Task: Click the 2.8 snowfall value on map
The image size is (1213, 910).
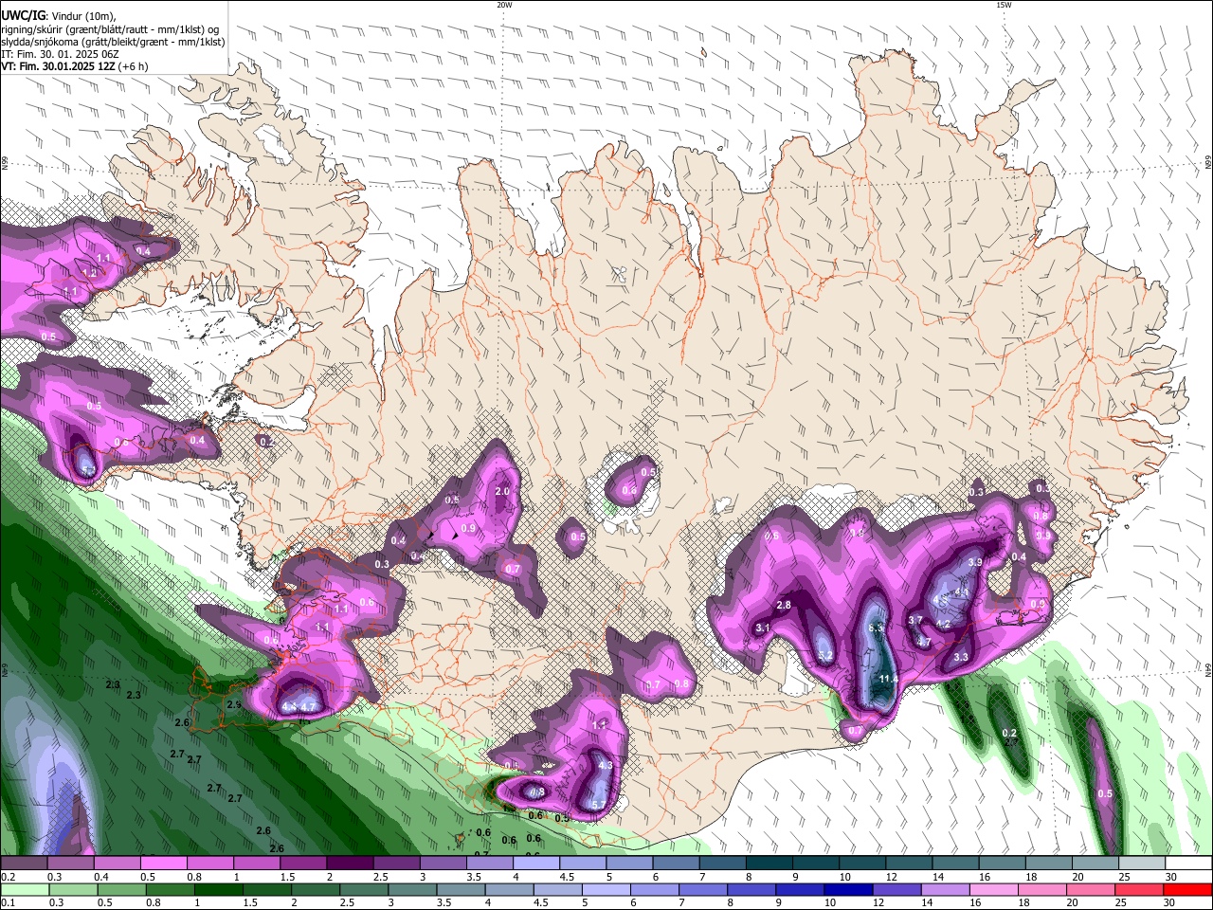Action: pyautogui.click(x=784, y=605)
